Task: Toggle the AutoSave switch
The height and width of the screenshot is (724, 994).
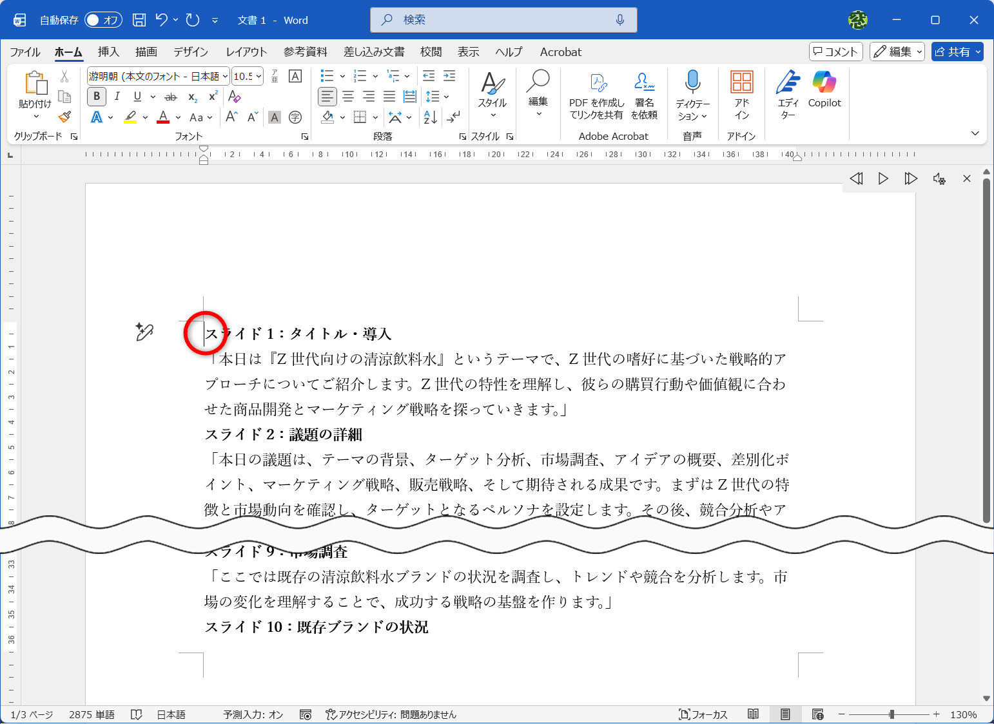Action: (102, 20)
